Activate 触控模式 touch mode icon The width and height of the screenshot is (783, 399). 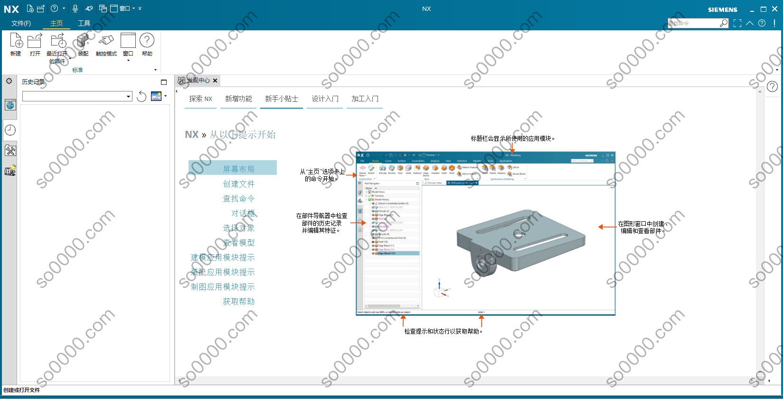[x=106, y=40]
